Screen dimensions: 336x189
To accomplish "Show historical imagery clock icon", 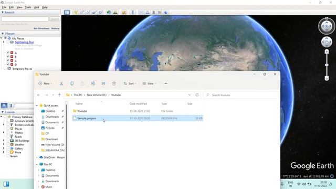I will pos(109,13).
